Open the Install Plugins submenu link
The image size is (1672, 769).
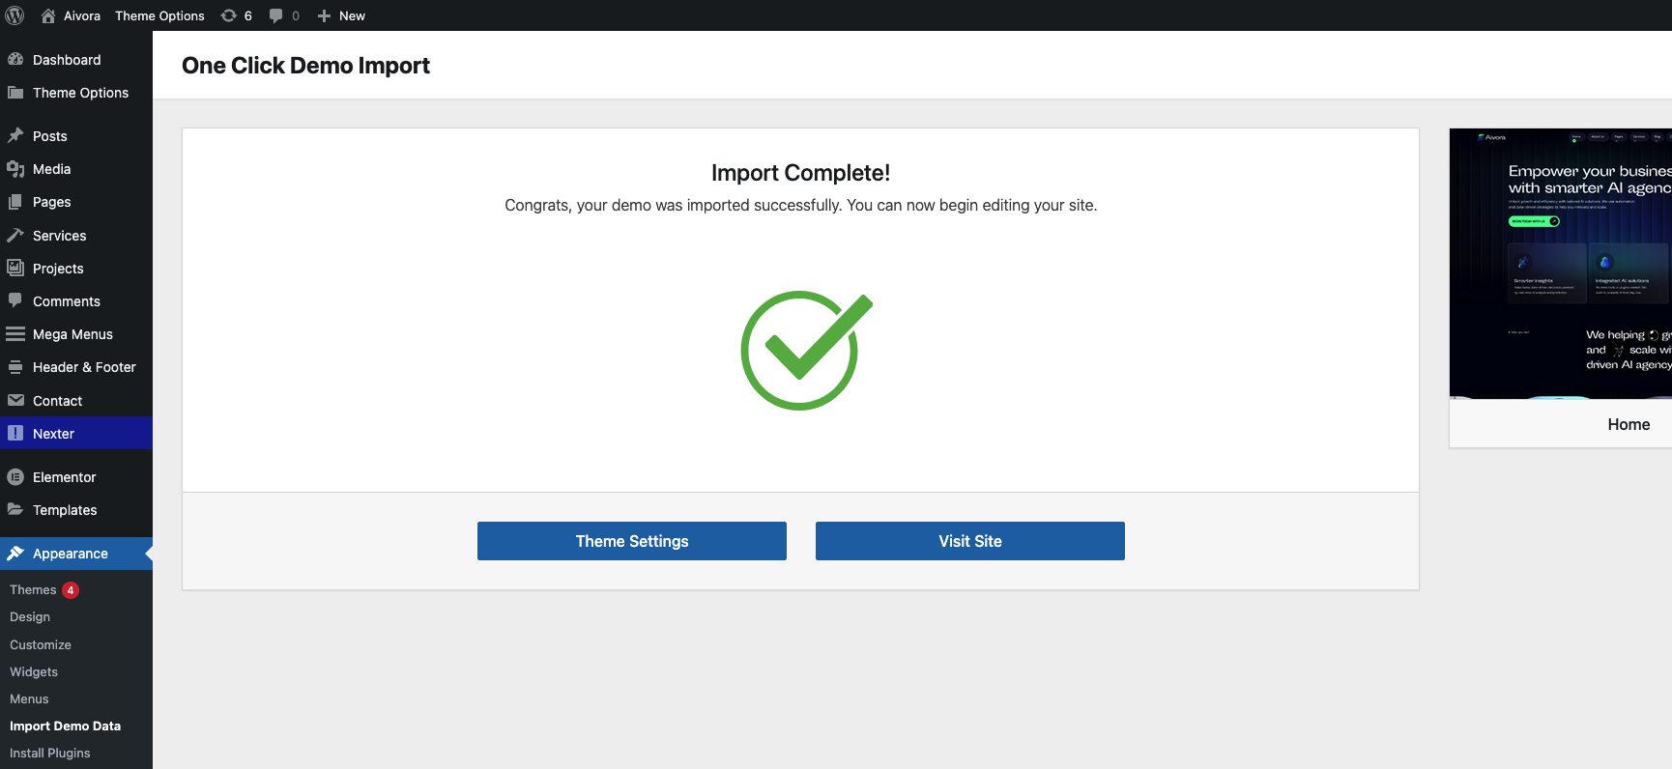point(49,754)
